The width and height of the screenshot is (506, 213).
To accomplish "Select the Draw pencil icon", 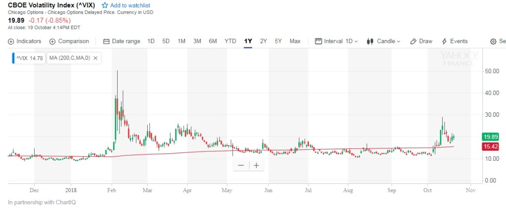I will (x=414, y=41).
